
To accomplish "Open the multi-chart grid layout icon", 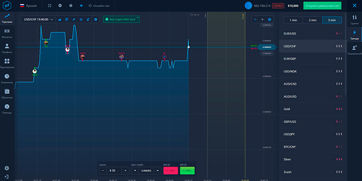I will click(x=96, y=20).
